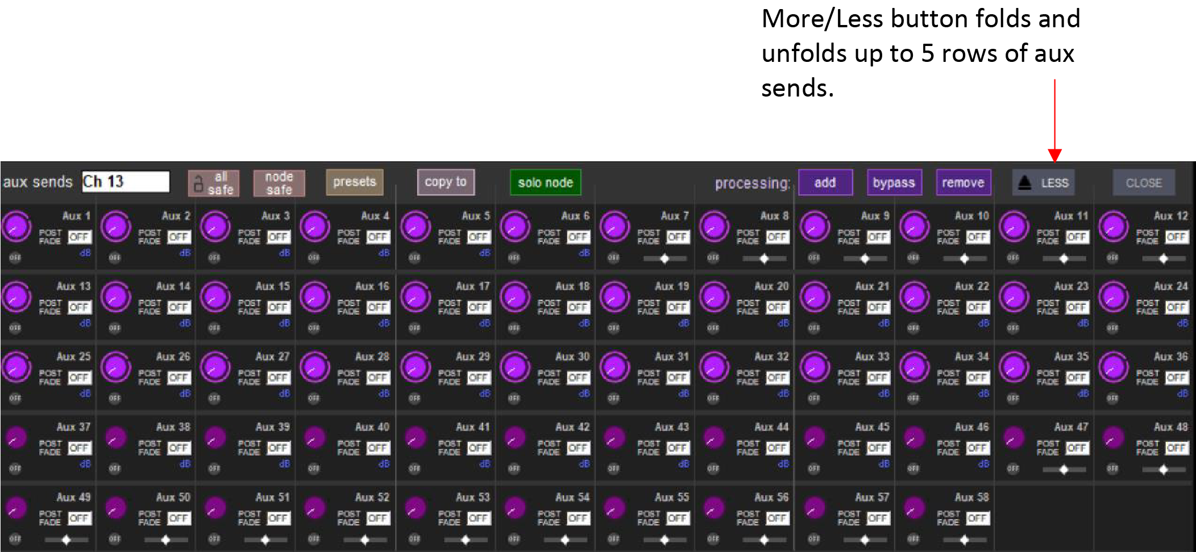This screenshot has width=1196, height=552.
Task: Click the Aux 29 rotary knob
Action: coord(416,368)
